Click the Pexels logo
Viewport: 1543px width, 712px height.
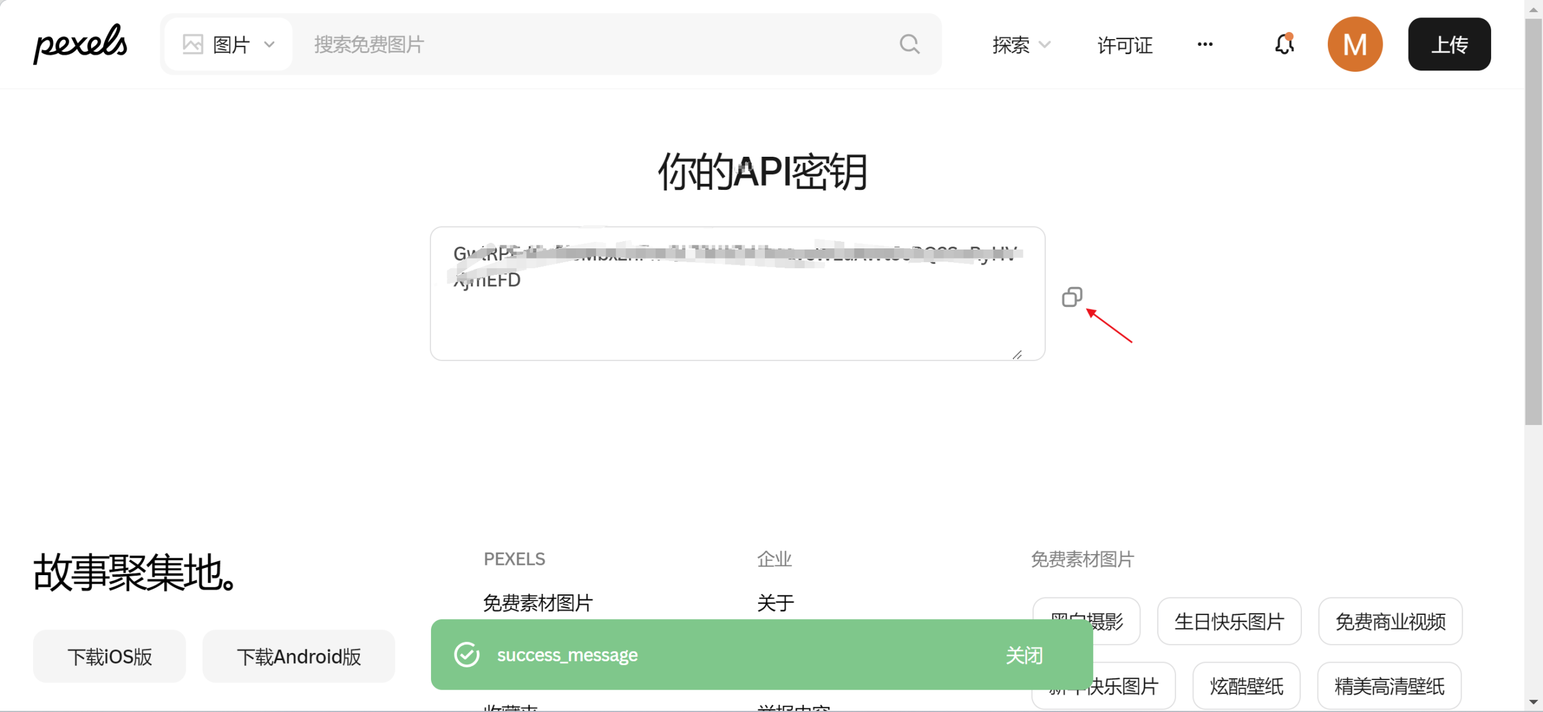point(80,43)
